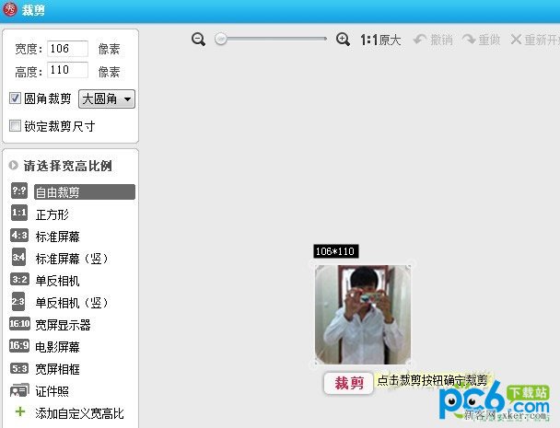Choose the 宽屏相框 ratio option
Viewport: 560px width, 428px height.
pyautogui.click(x=57, y=369)
